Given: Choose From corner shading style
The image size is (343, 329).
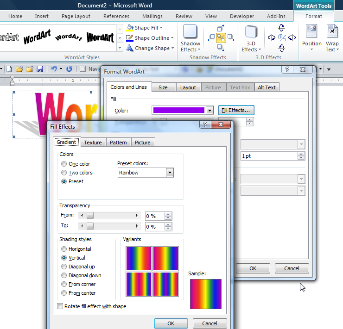Looking at the screenshot, I should pyautogui.click(x=64, y=284).
